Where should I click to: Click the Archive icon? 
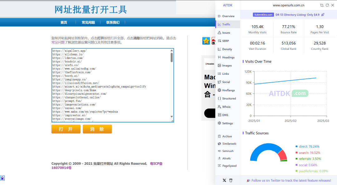[219, 136]
